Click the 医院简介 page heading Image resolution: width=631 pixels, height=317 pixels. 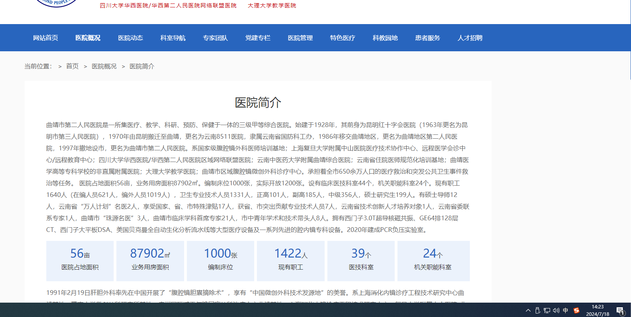coord(258,103)
